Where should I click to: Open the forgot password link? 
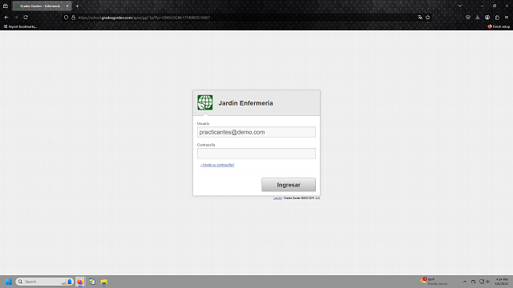click(217, 165)
